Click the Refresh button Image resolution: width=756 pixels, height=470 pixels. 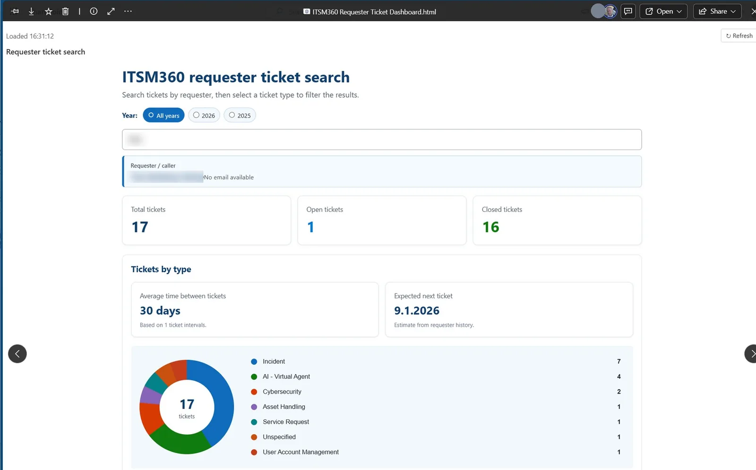coord(739,36)
